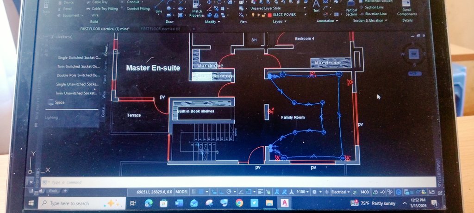The height and width of the screenshot is (213, 474).
Task: Open the Detail Components tool
Action: (406, 8)
